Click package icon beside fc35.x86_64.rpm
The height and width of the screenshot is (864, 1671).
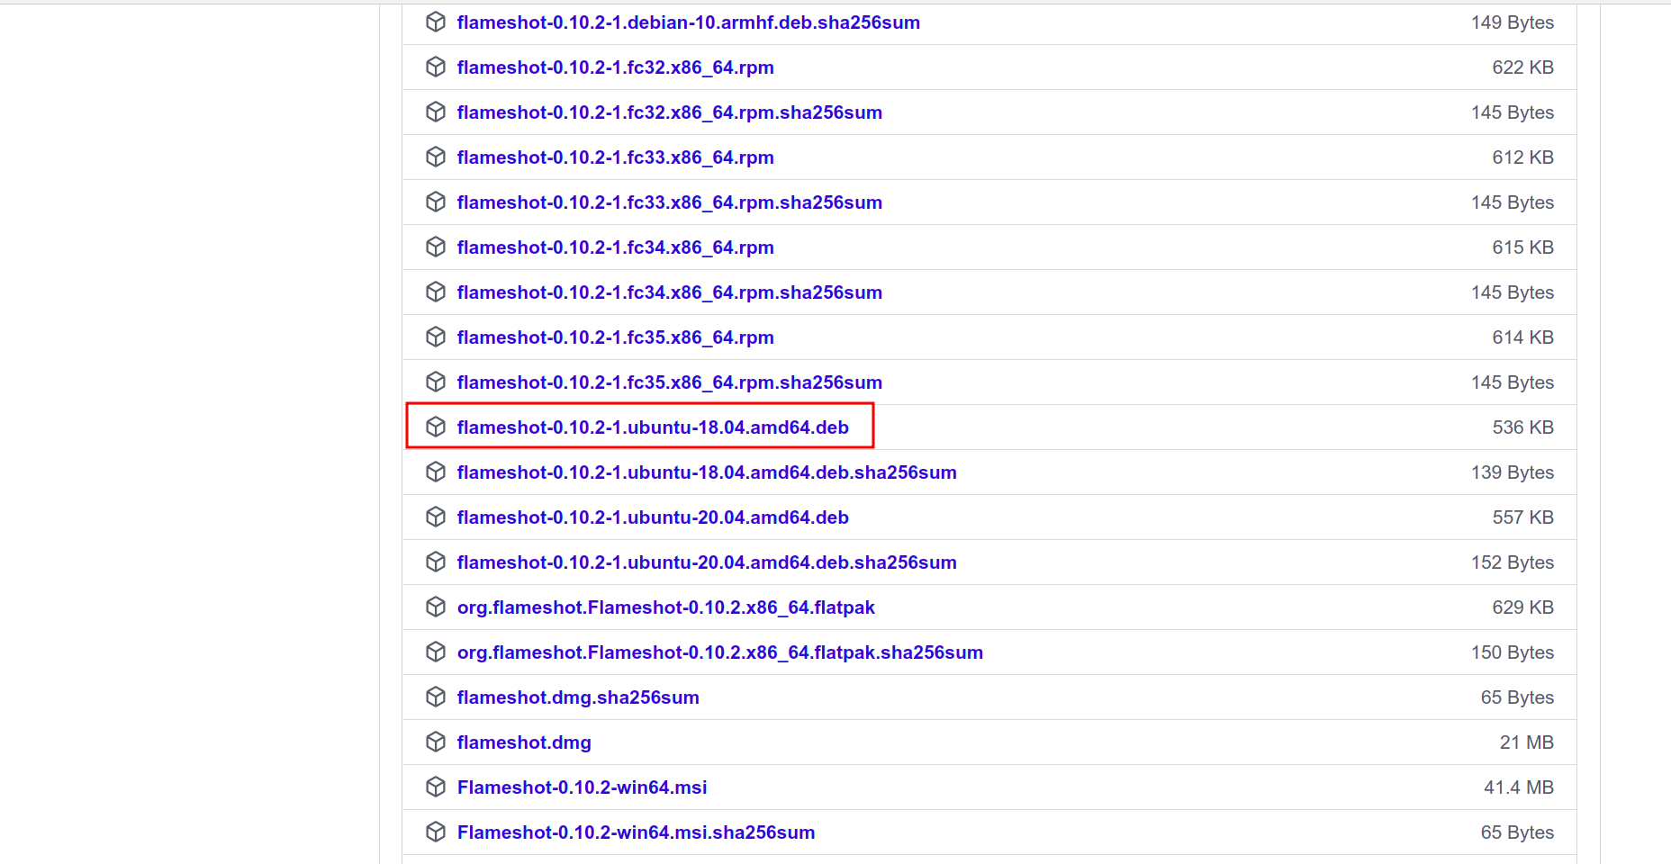click(x=436, y=337)
